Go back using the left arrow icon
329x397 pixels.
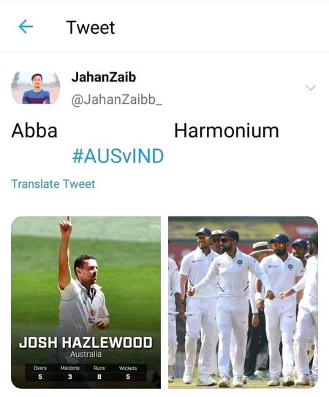[x=26, y=27]
